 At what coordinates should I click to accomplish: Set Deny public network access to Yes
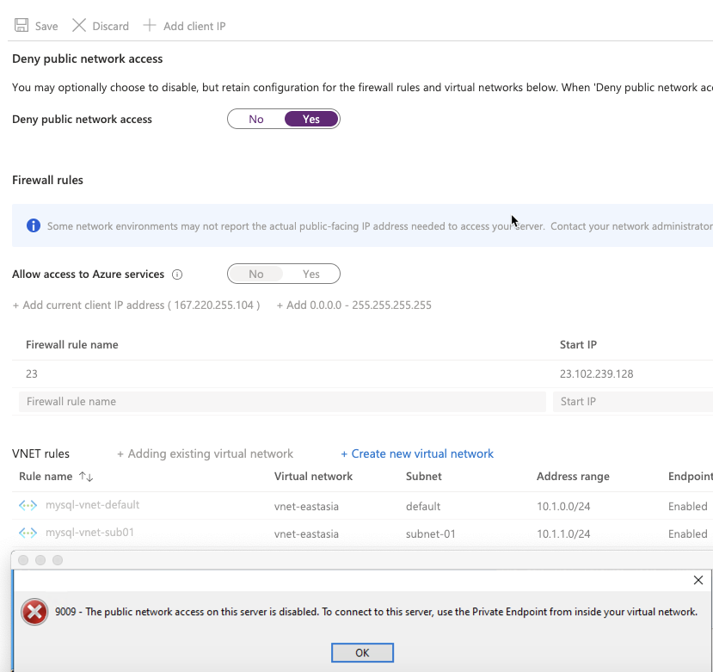coord(311,120)
